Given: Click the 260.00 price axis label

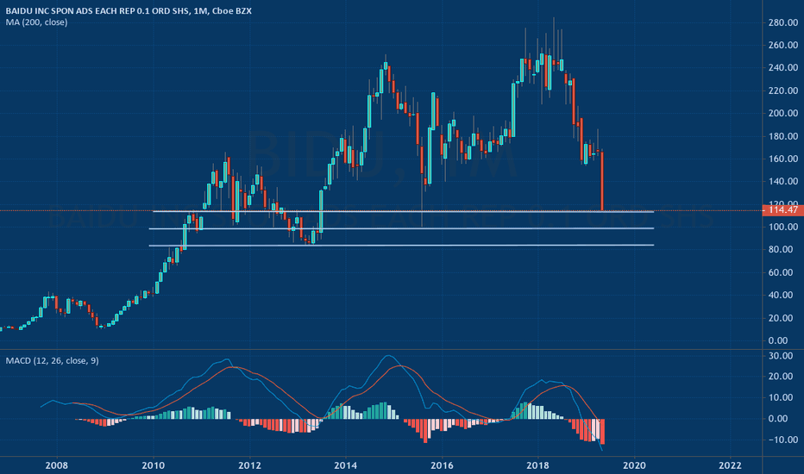Looking at the screenshot, I should pos(783,45).
